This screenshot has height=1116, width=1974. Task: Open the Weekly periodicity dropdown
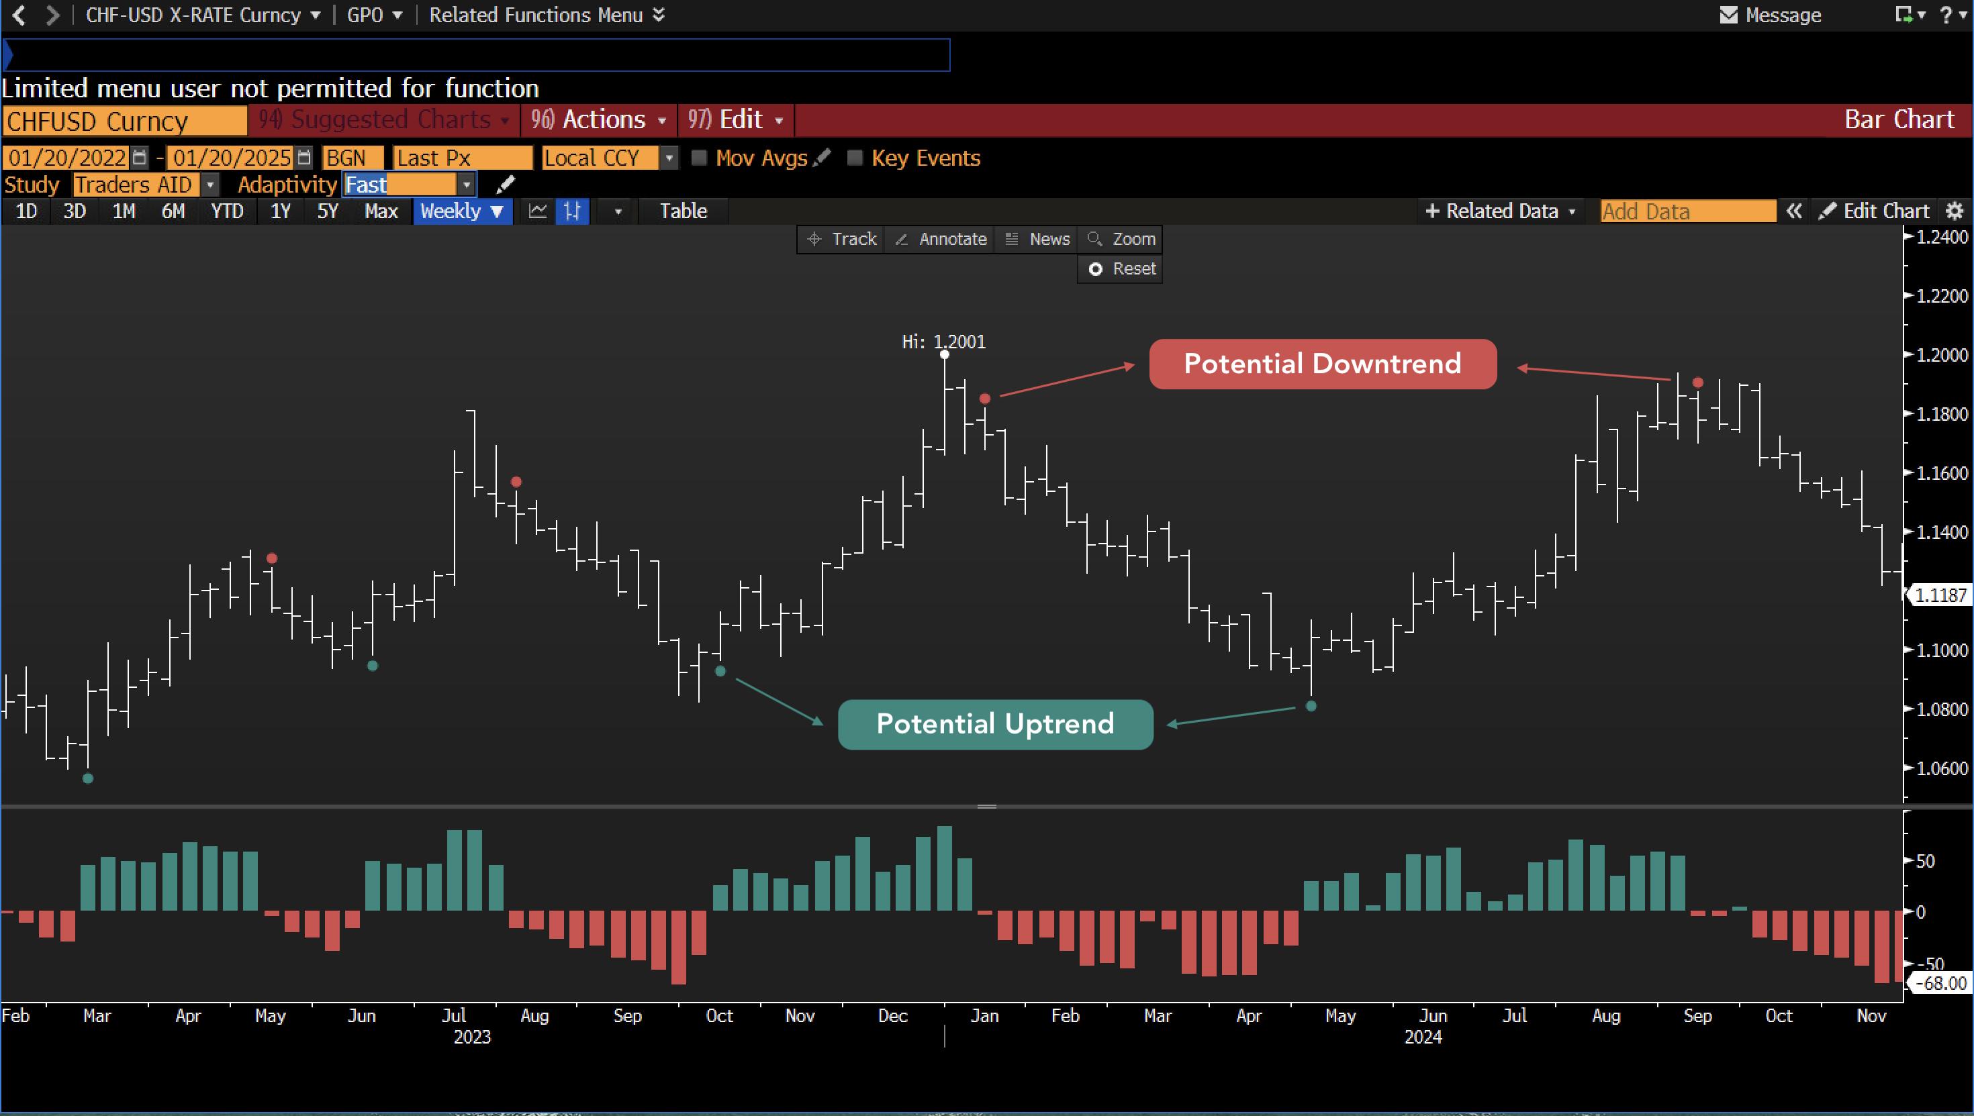[462, 211]
